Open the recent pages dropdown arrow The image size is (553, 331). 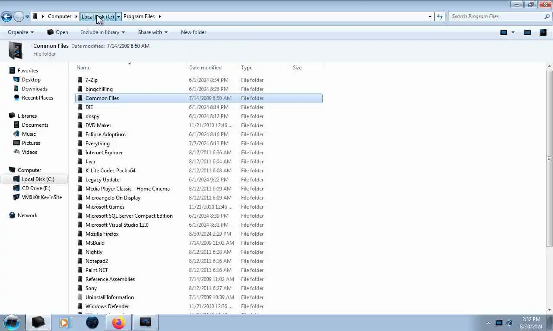pos(27,17)
